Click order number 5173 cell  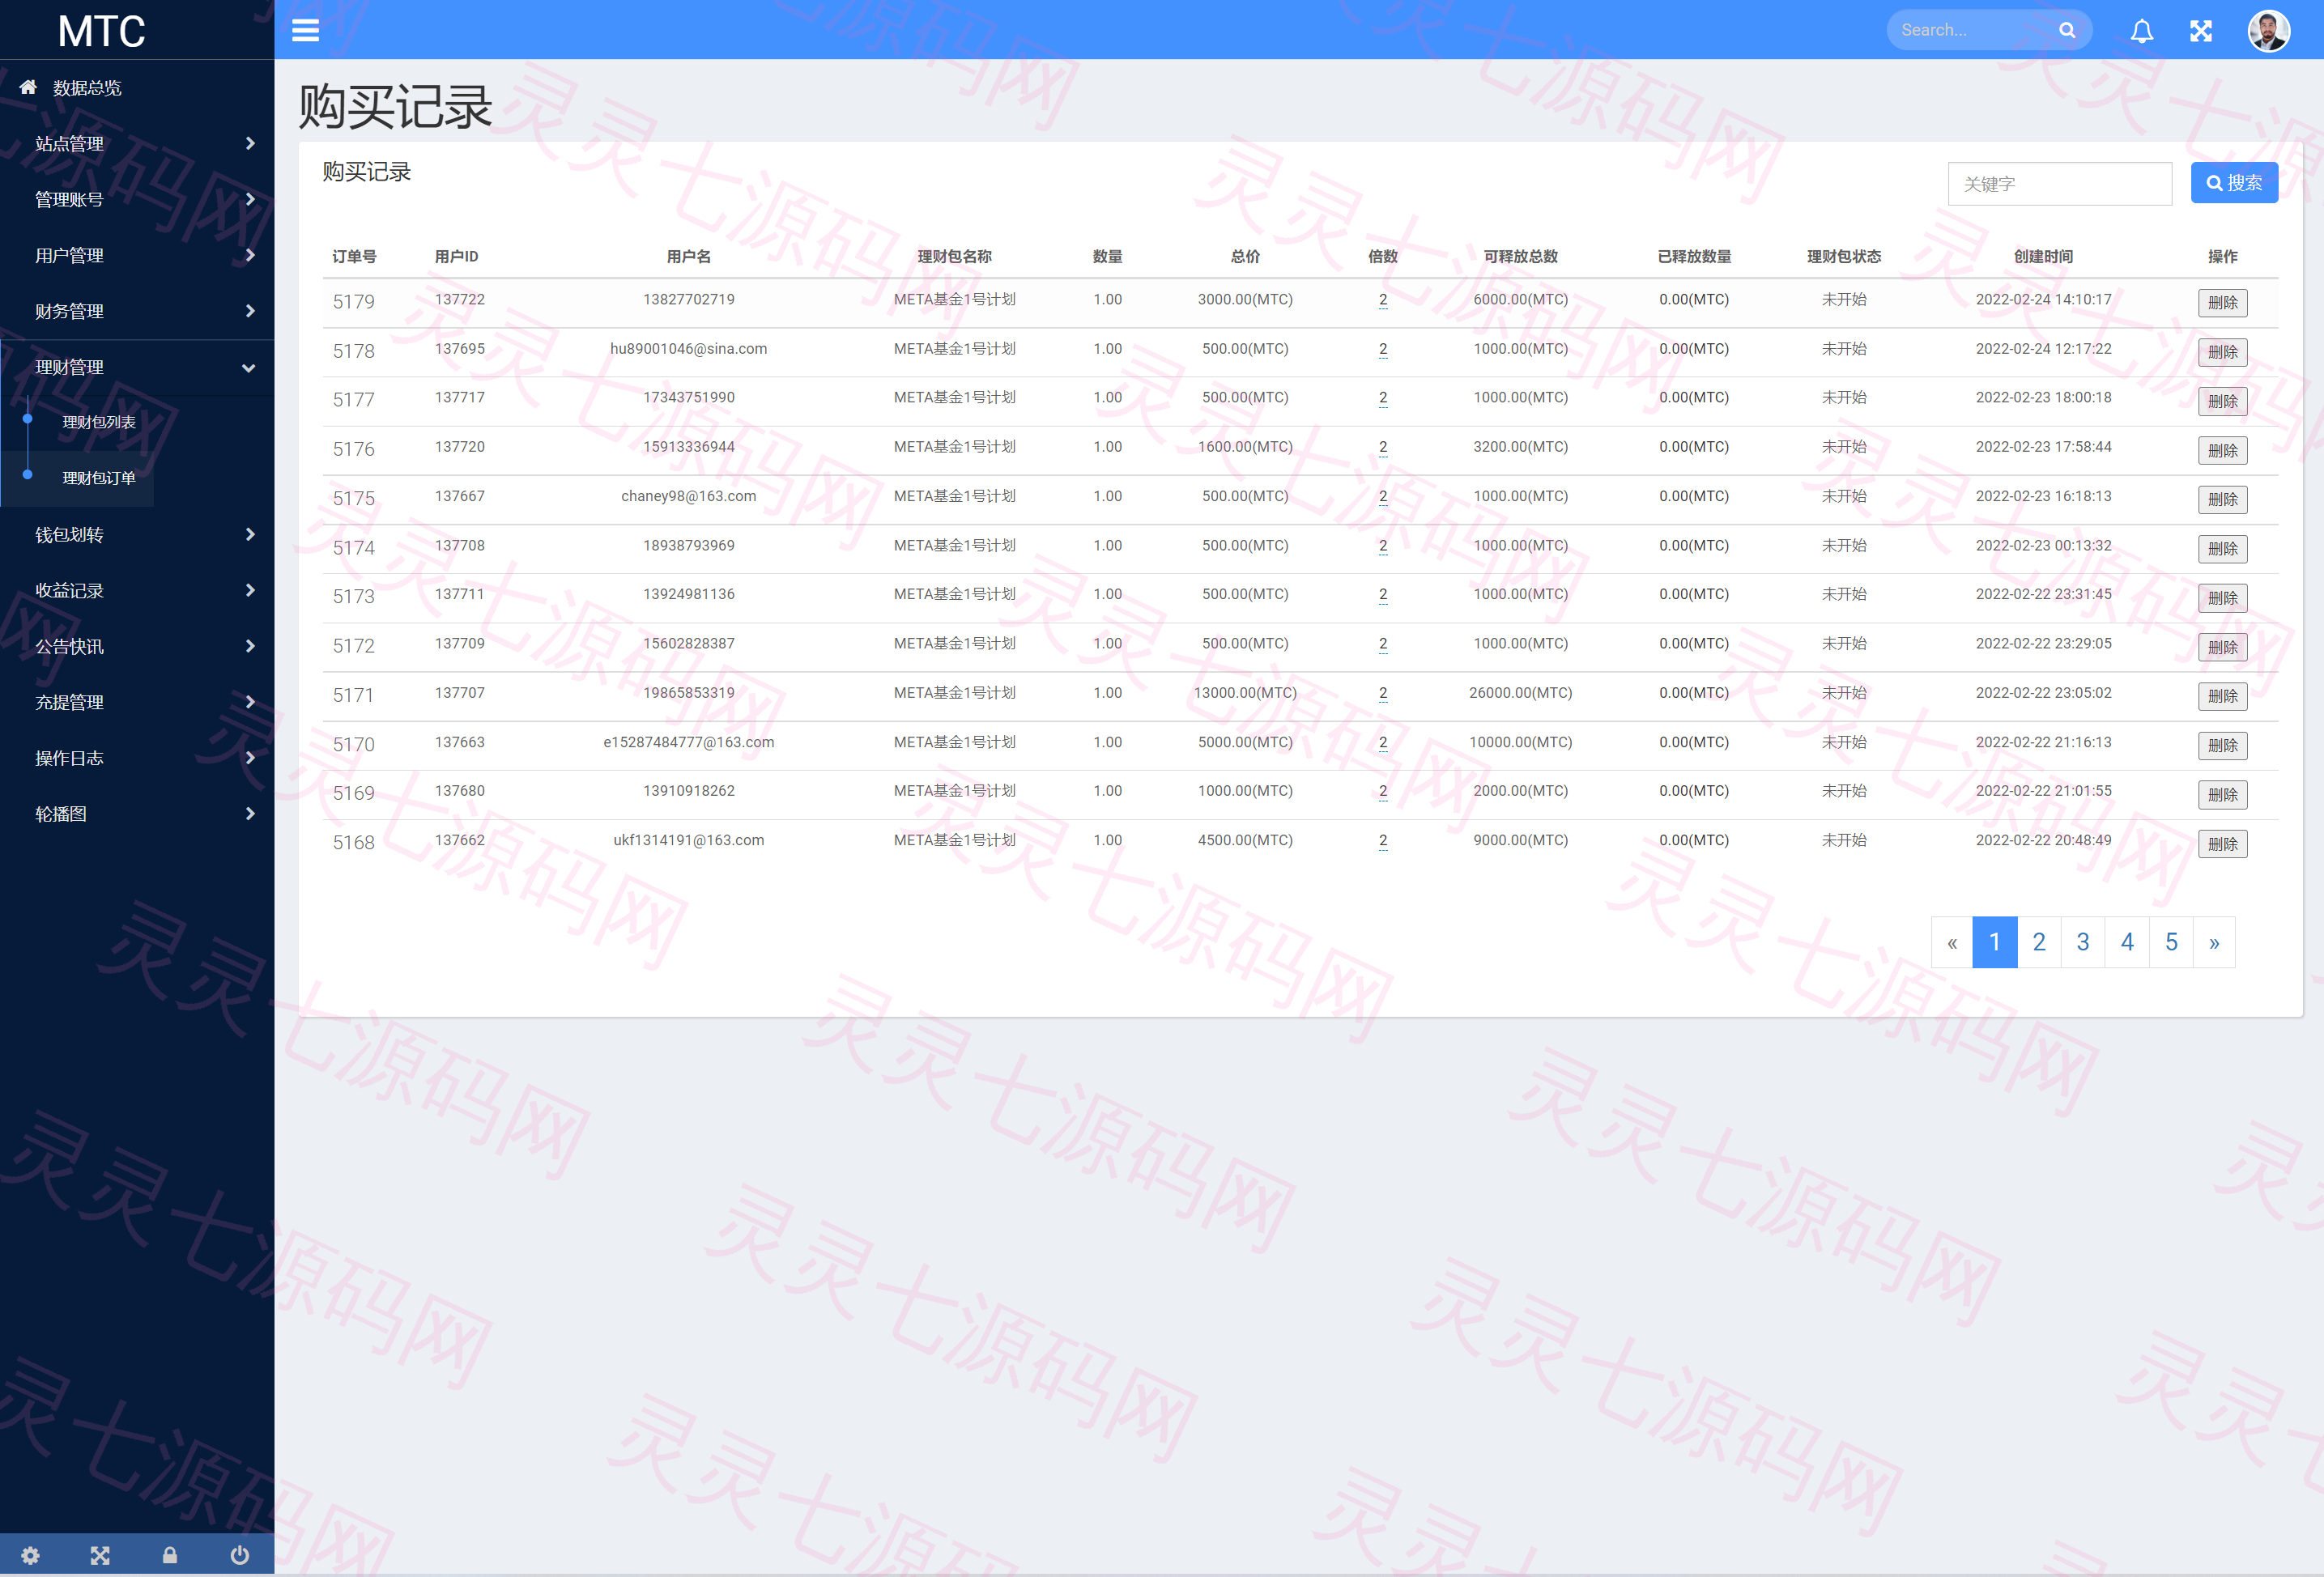(354, 597)
